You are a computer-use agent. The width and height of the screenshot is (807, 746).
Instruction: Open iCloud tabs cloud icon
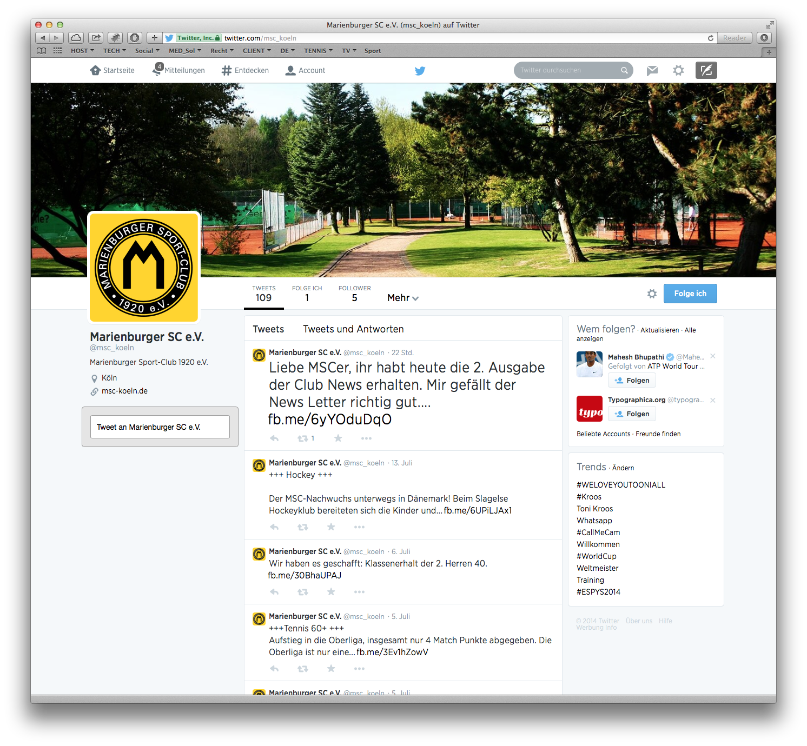coord(76,38)
